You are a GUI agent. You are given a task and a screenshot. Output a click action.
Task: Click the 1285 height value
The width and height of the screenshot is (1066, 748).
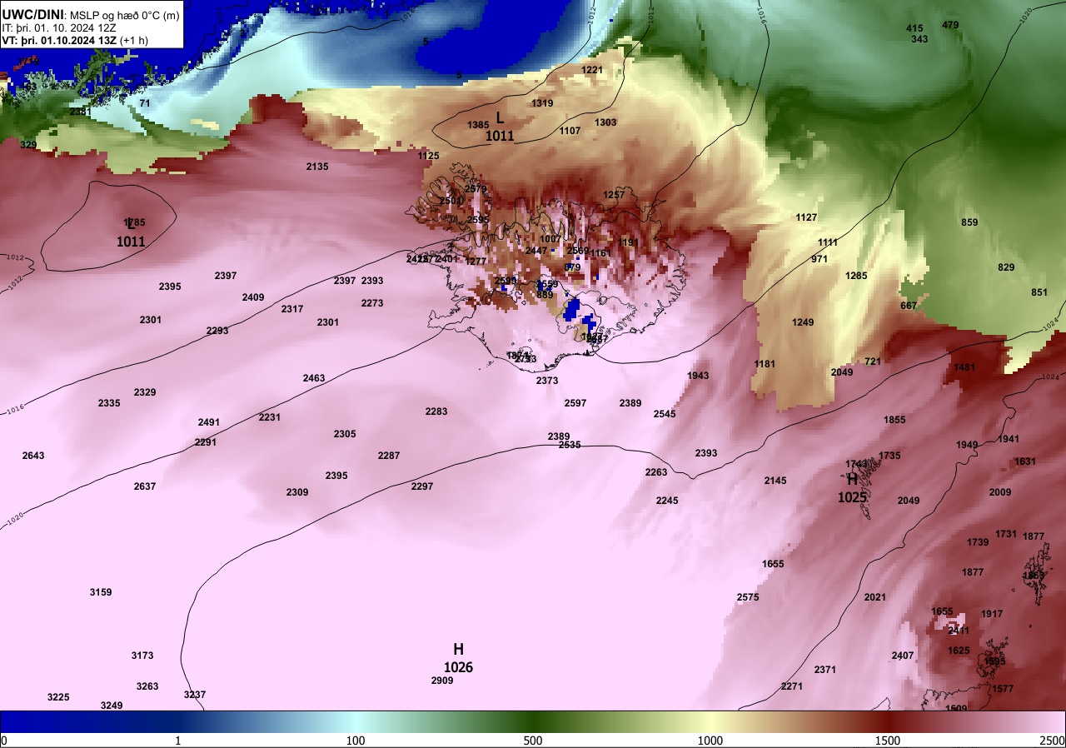(856, 276)
